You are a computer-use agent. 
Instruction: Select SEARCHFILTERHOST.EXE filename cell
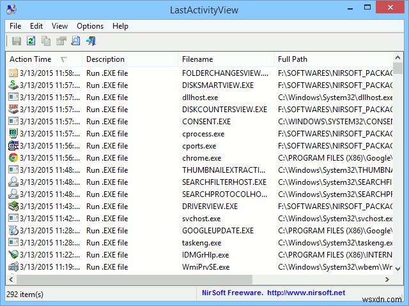[x=224, y=182]
